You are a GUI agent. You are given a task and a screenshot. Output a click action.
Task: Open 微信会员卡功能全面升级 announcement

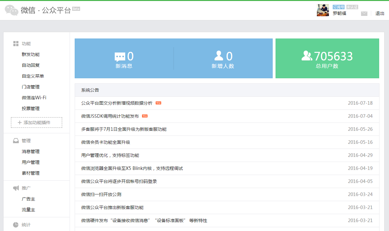[106, 142]
